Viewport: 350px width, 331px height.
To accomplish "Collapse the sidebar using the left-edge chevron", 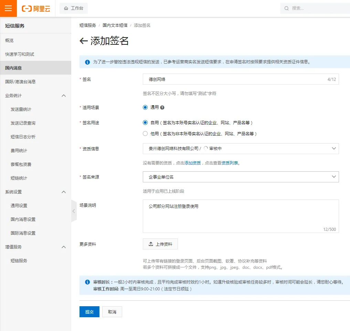I will [74, 211].
